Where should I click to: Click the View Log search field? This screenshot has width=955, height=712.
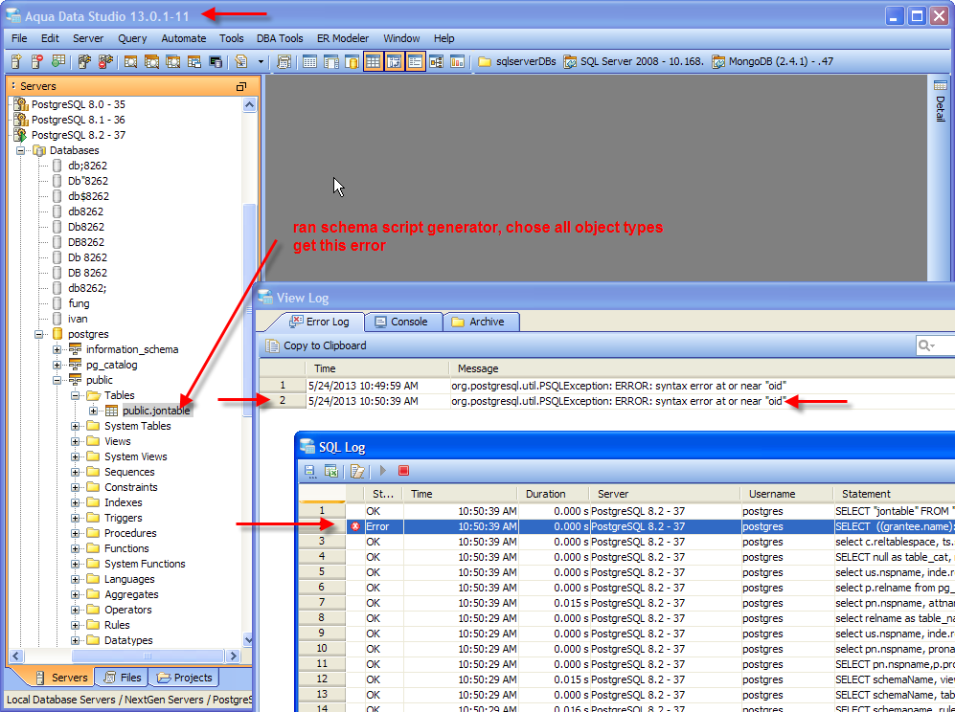[936, 345]
